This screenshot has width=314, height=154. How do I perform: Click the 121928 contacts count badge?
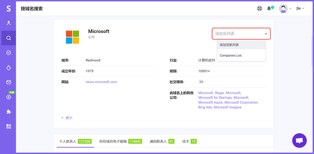[x=85, y=142]
